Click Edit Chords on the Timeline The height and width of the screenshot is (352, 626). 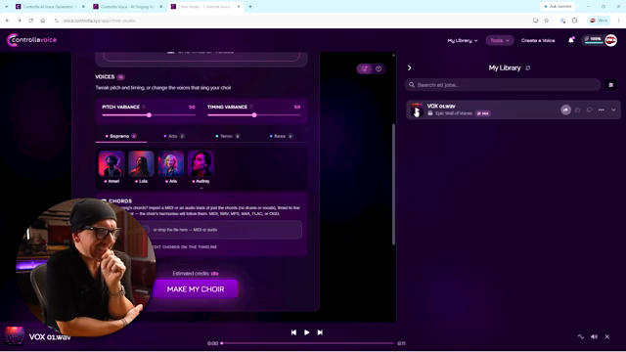pyautogui.click(x=185, y=247)
